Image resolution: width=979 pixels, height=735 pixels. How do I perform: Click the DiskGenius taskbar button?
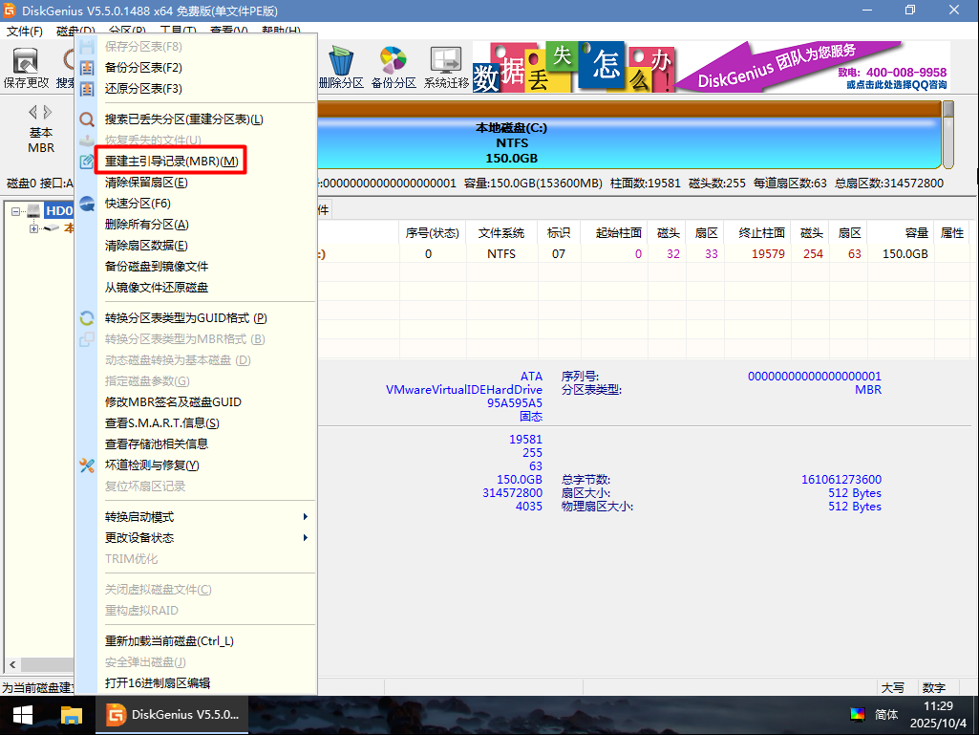coord(172,715)
